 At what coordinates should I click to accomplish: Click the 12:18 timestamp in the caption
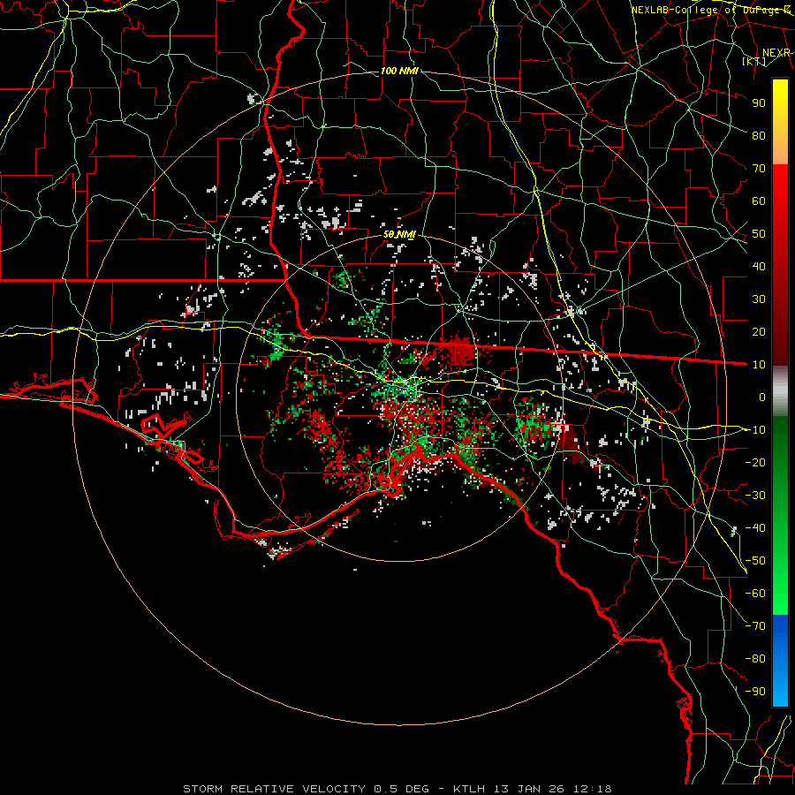click(x=592, y=789)
